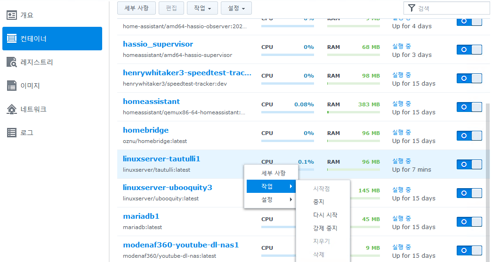Click the 'Up for 7 mins' status text
The width and height of the screenshot is (492, 262).
(x=411, y=169)
